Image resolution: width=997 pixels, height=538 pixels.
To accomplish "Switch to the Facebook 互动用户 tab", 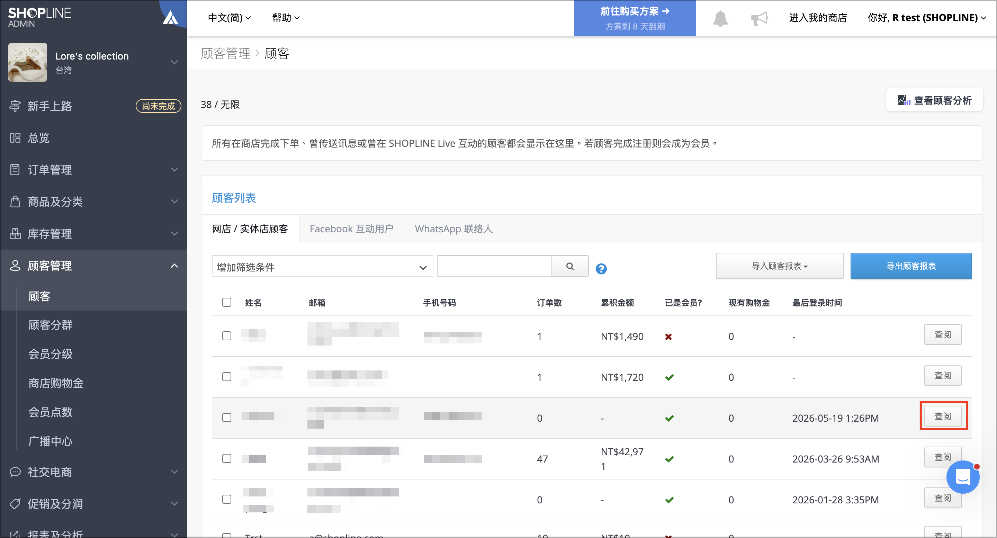I will [351, 229].
